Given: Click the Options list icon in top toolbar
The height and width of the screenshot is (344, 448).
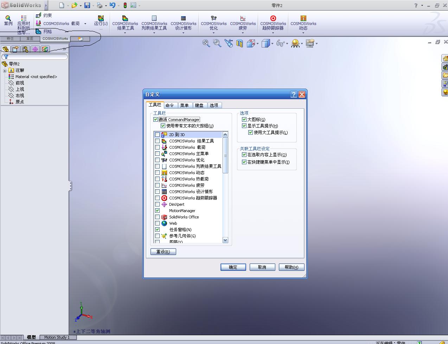Looking at the screenshot, I should coord(133,5).
